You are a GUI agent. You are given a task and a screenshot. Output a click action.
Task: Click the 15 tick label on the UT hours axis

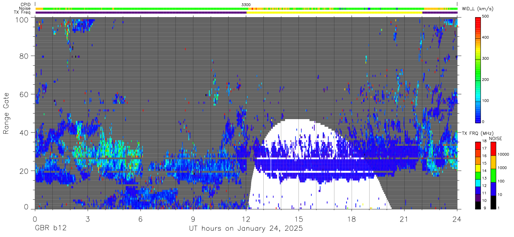pyautogui.click(x=299, y=219)
